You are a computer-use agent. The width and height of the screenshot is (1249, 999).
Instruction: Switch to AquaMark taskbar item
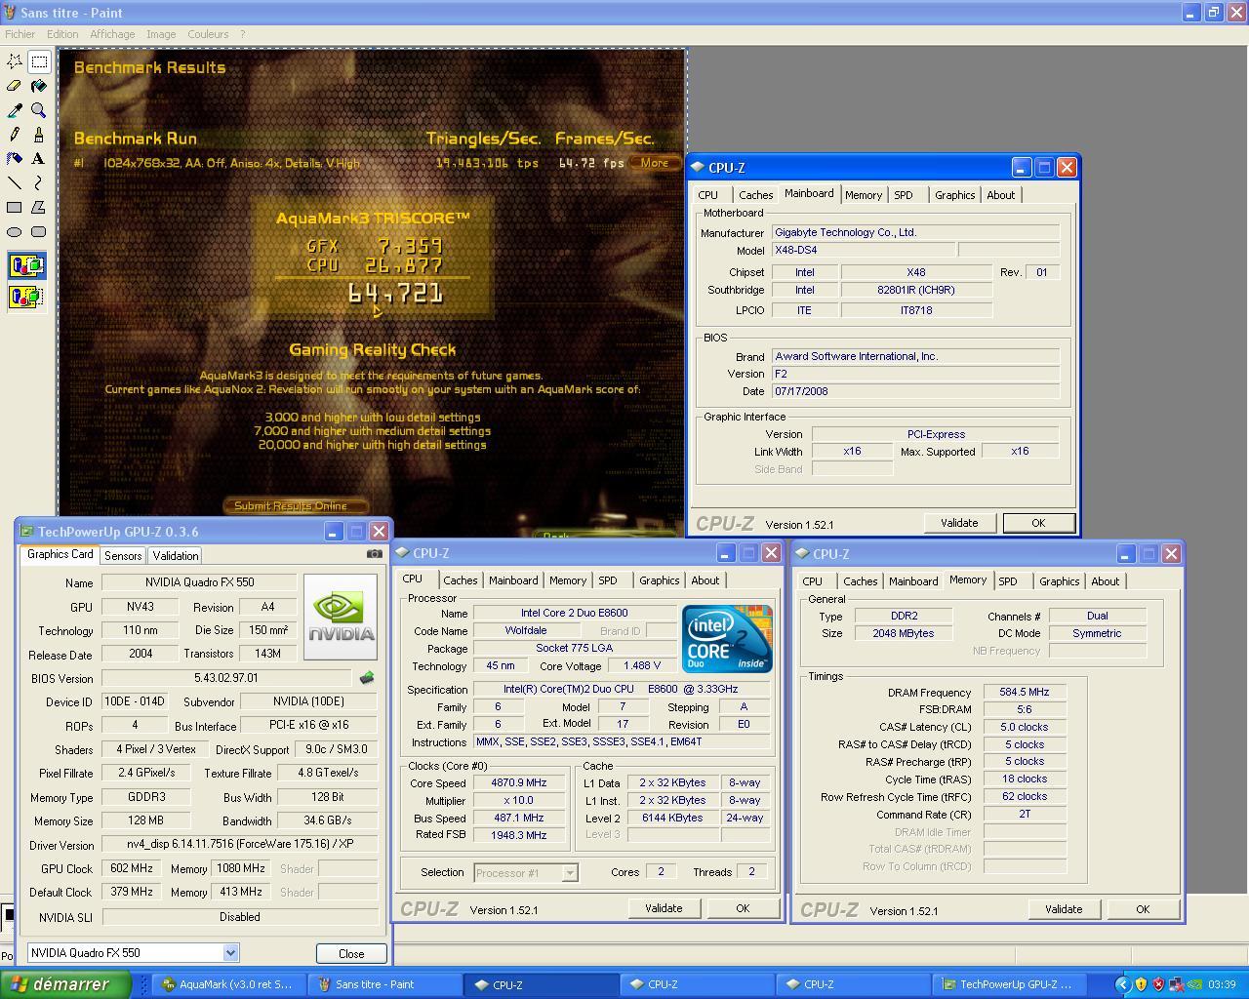(227, 984)
